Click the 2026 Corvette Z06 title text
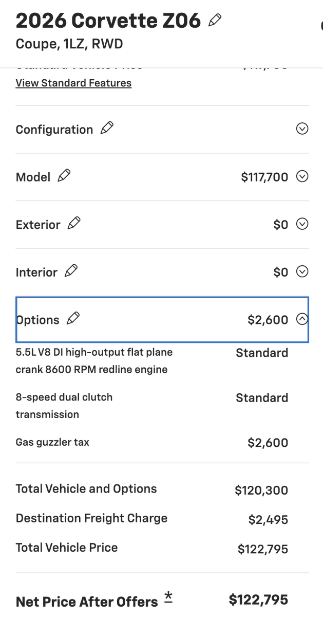This screenshot has width=323, height=617. (108, 21)
